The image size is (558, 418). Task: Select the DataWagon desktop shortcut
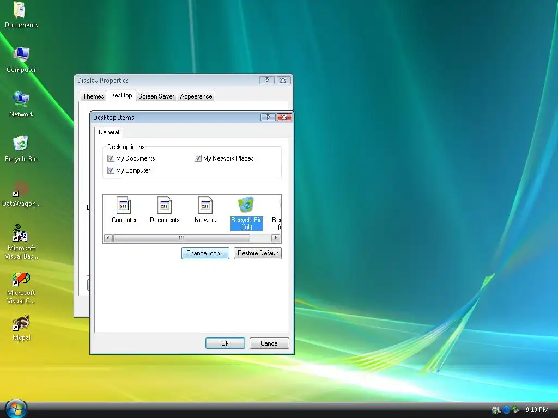pos(21,194)
